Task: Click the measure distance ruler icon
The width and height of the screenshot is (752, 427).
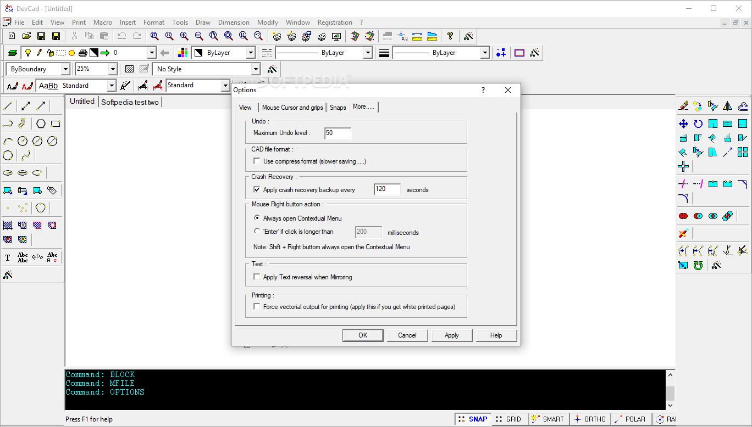Action: (x=417, y=36)
